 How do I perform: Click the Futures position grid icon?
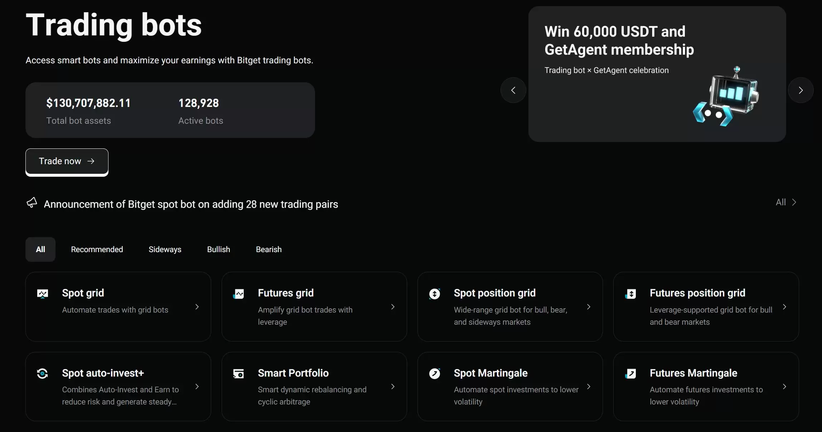[x=630, y=293]
